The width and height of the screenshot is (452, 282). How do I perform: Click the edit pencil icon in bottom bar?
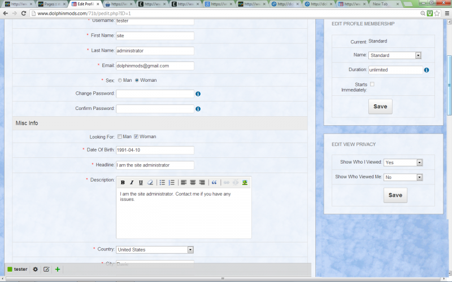(x=46, y=270)
